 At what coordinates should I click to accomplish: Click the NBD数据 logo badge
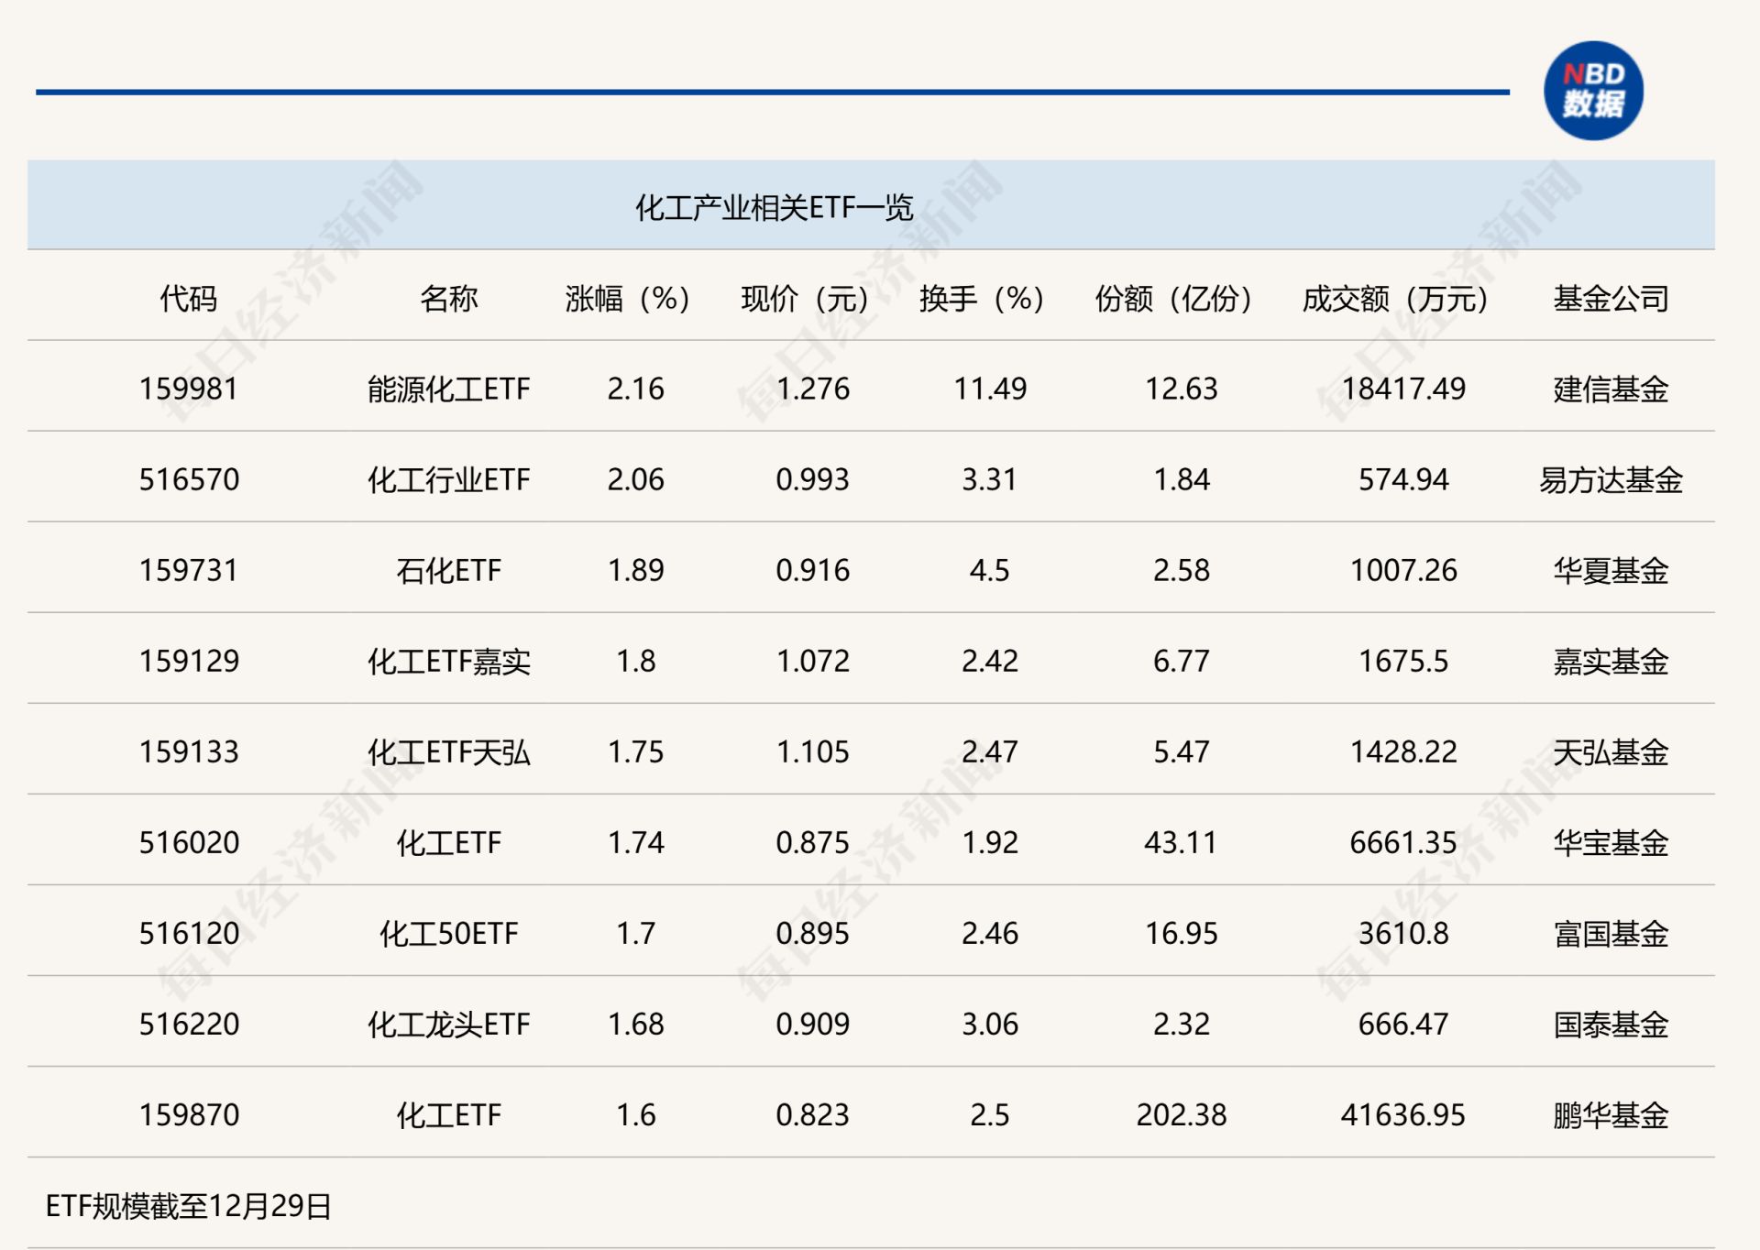click(1592, 91)
